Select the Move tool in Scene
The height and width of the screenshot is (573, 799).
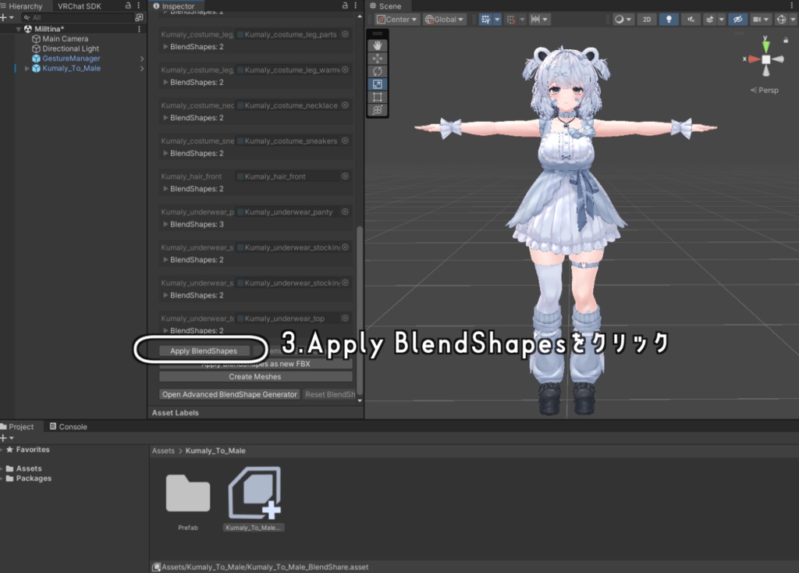point(377,58)
